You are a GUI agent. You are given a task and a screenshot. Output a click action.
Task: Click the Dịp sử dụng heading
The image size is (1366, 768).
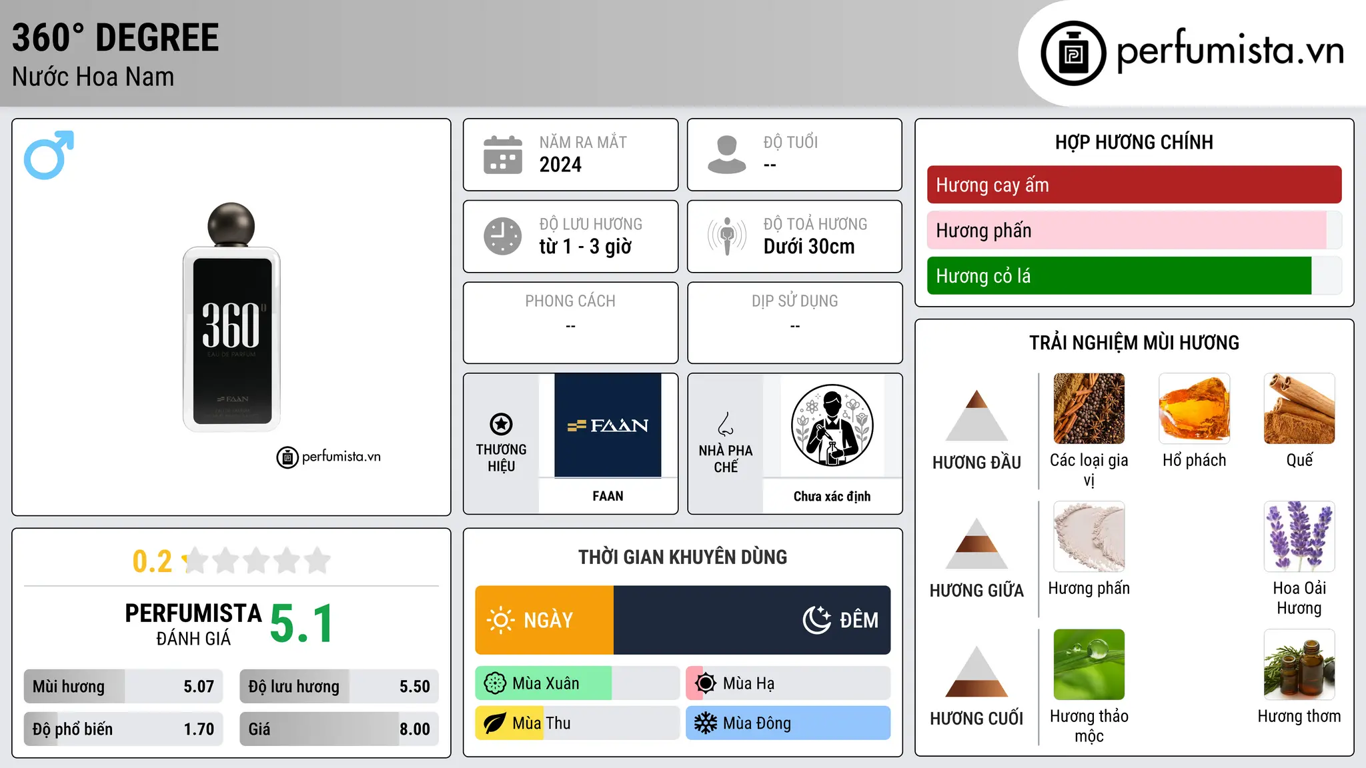pyautogui.click(x=794, y=301)
